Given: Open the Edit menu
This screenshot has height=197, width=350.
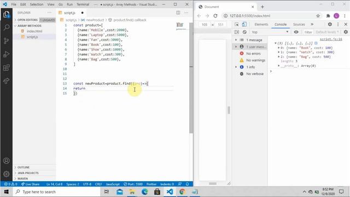Looking at the screenshot, I should point(23,4).
